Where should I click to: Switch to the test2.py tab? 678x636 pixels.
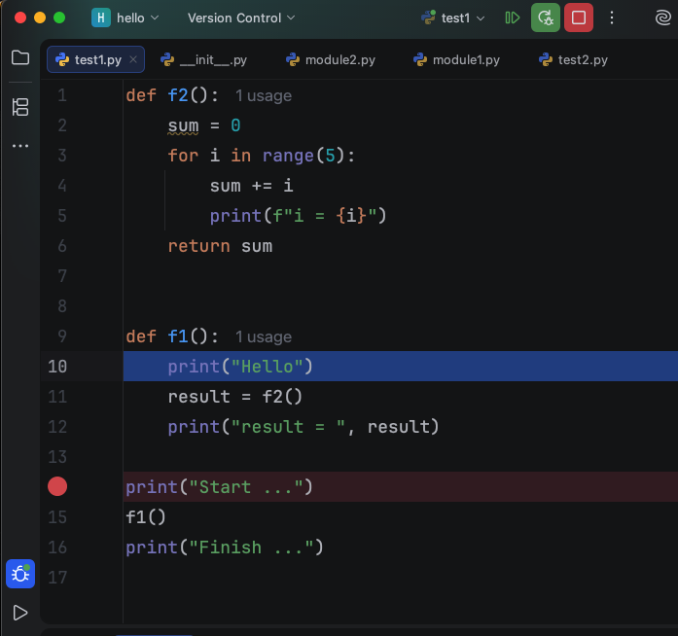(x=574, y=59)
